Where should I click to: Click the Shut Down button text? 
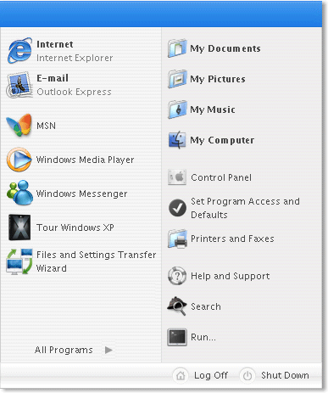click(x=285, y=375)
